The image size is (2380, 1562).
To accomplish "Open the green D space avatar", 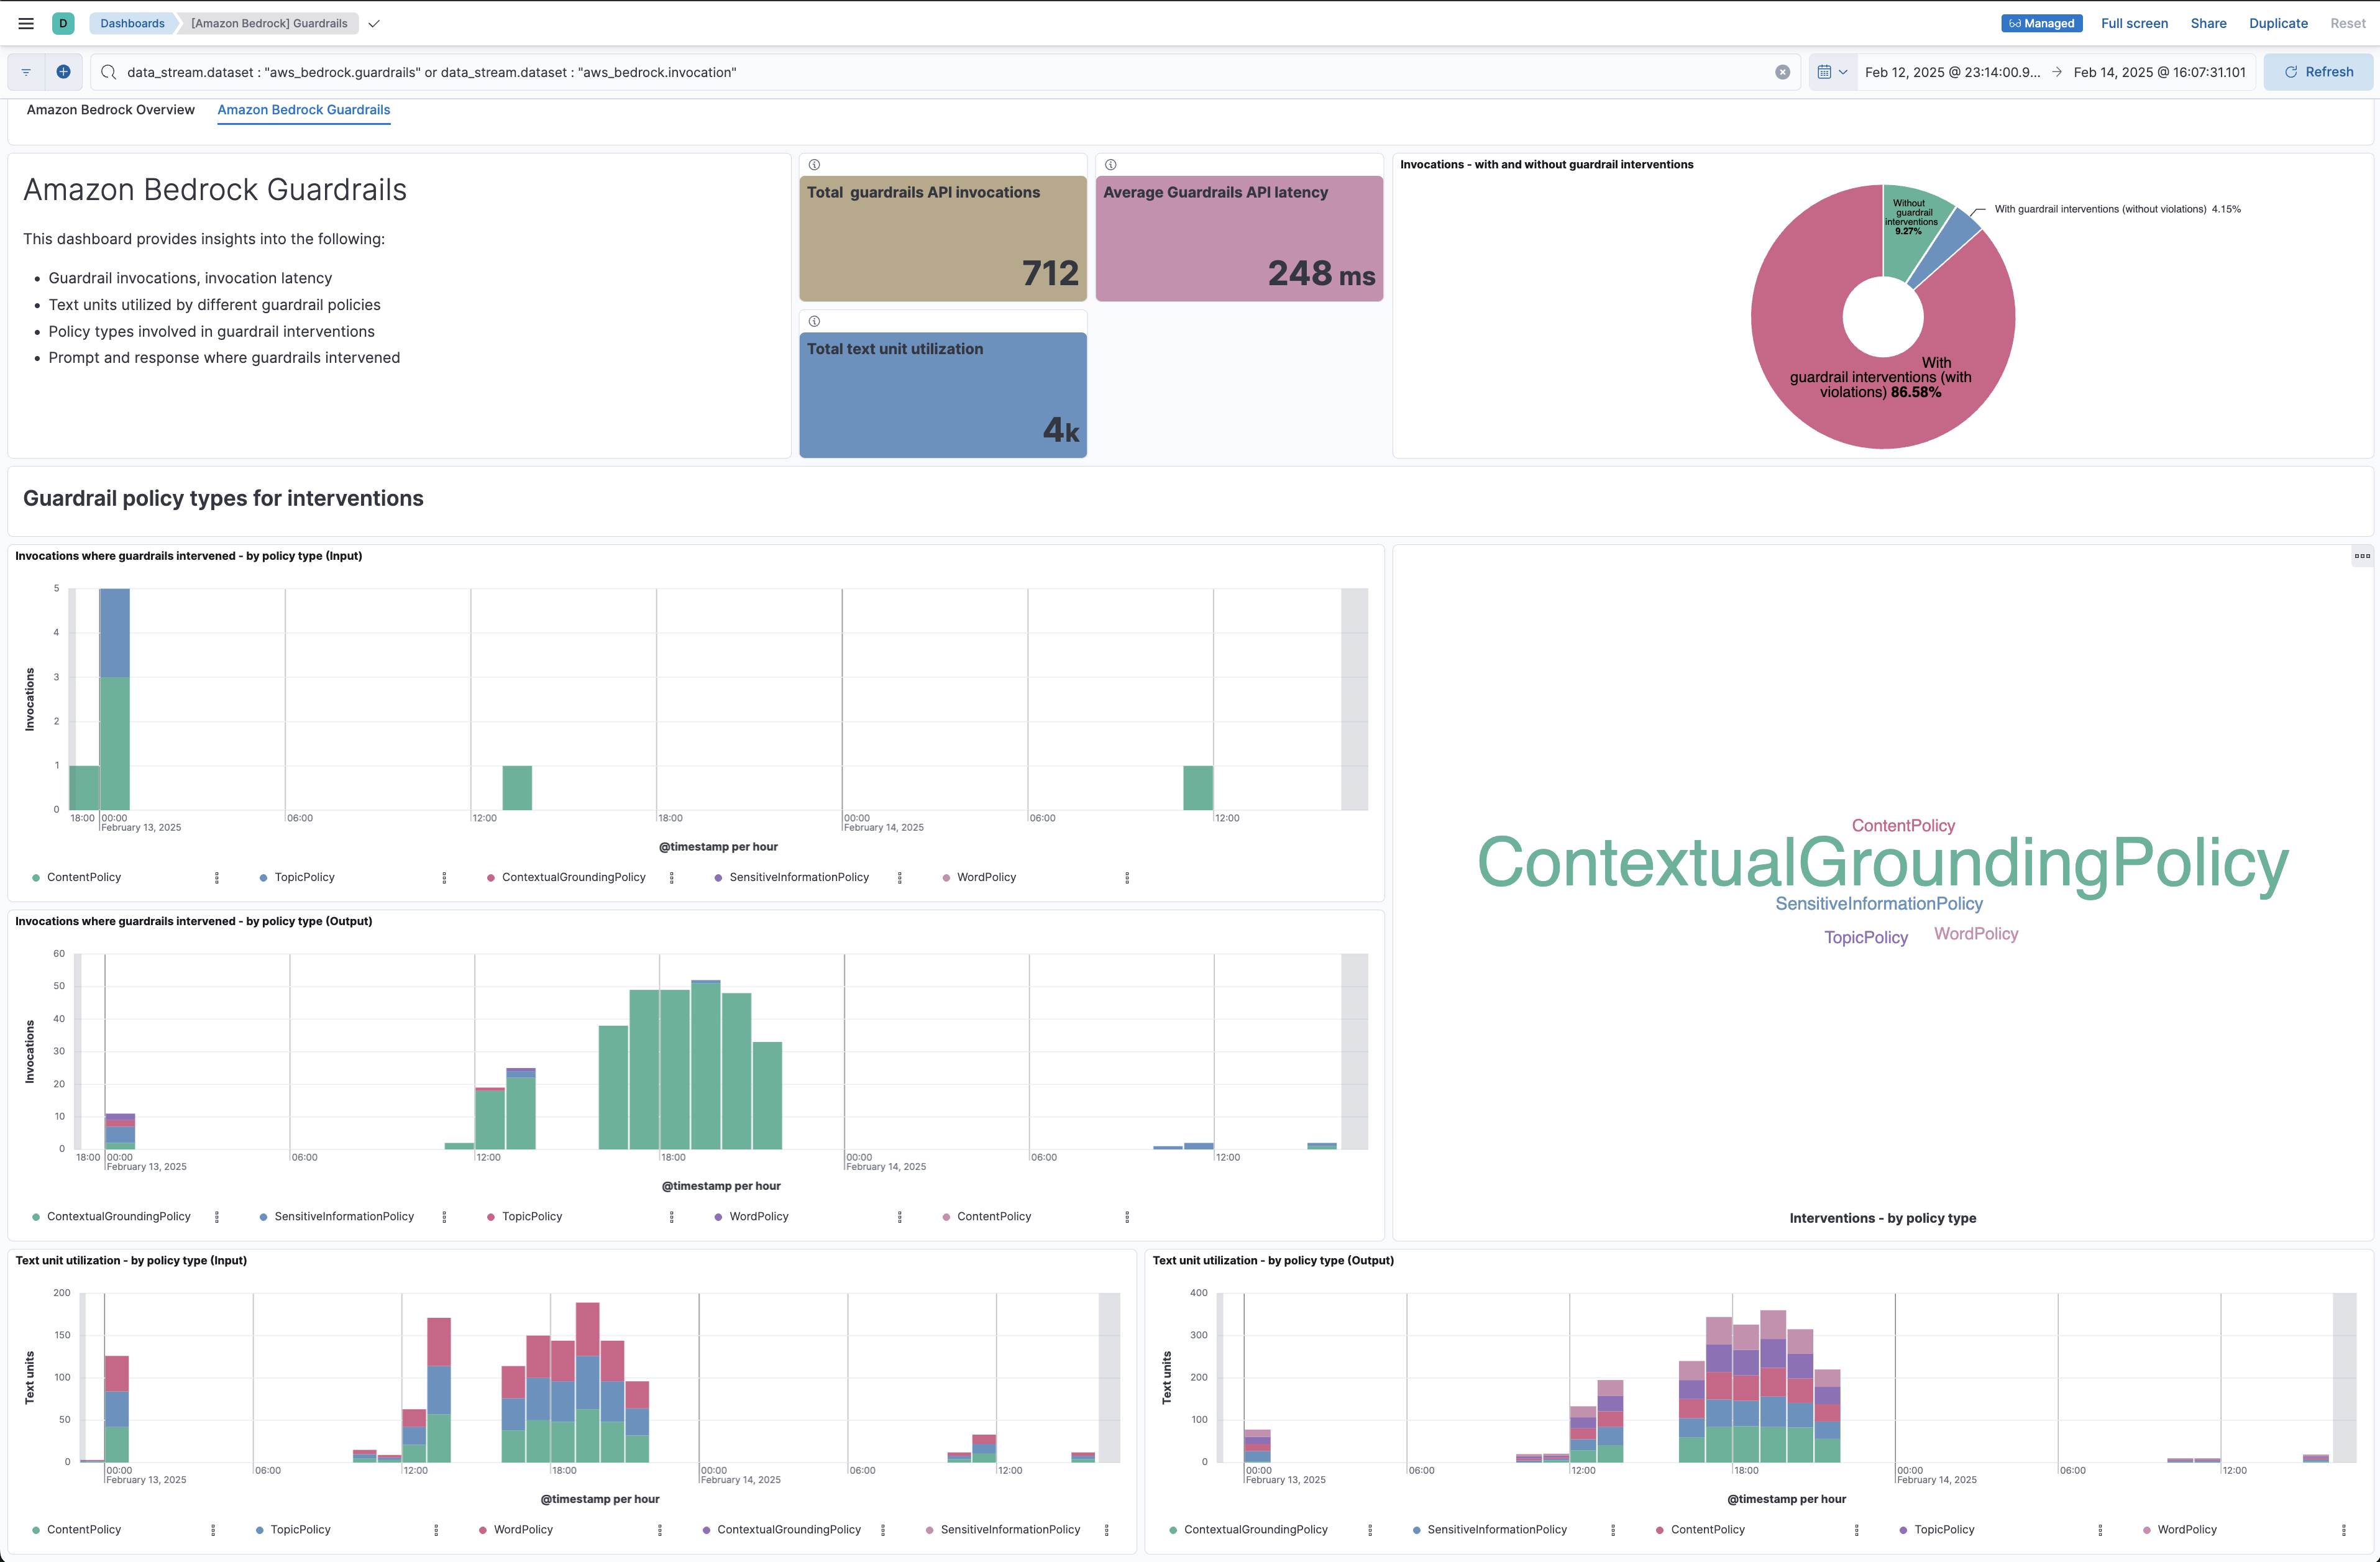I will 63,23.
